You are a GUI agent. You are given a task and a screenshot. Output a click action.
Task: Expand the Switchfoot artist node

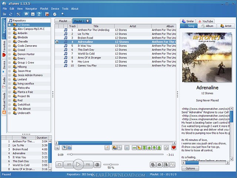(10, 105)
